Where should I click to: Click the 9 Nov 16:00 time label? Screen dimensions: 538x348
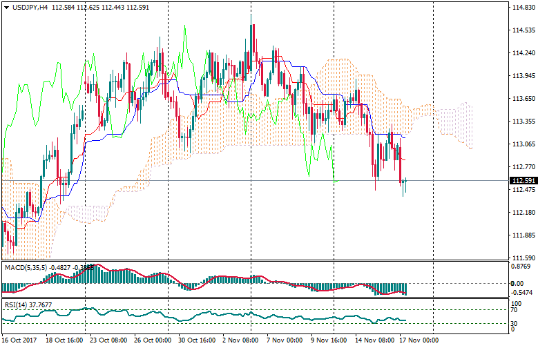point(327,341)
